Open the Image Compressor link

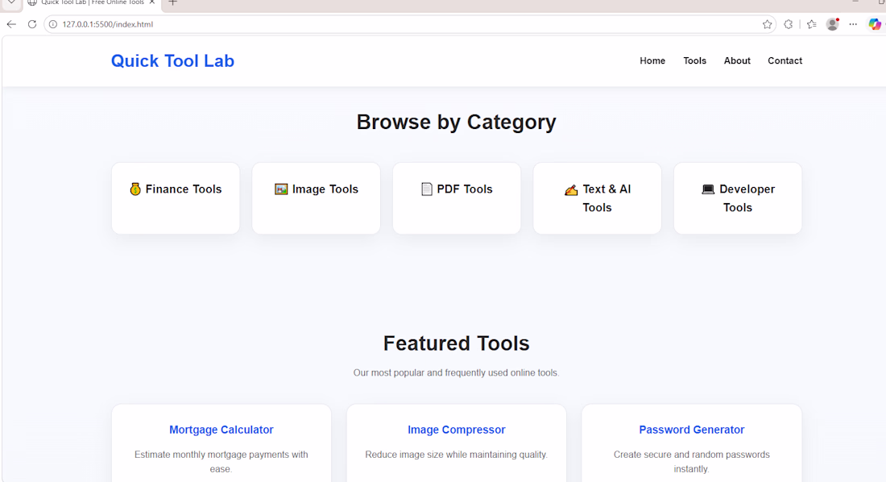coord(457,430)
